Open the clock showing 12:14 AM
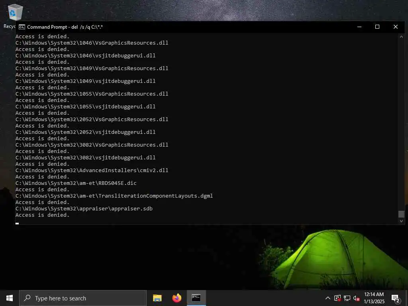 pyautogui.click(x=374, y=298)
